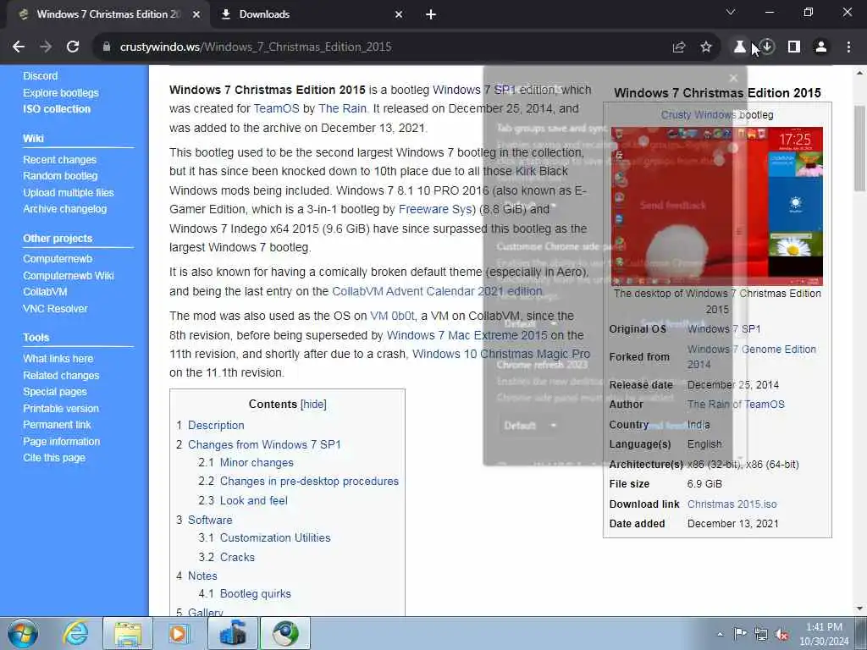
Task: Open Discord link in sidebar
Action: 41,75
